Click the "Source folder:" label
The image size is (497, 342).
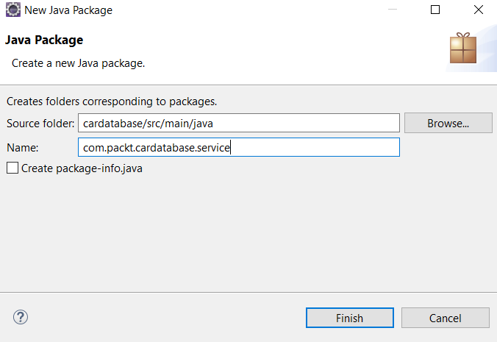40,124
